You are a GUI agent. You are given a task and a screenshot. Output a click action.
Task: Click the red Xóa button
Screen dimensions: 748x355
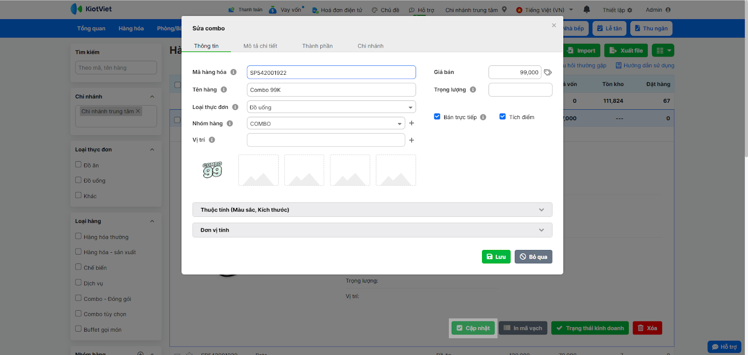pyautogui.click(x=647, y=328)
